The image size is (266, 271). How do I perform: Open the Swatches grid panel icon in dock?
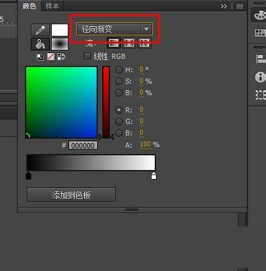coord(260,33)
